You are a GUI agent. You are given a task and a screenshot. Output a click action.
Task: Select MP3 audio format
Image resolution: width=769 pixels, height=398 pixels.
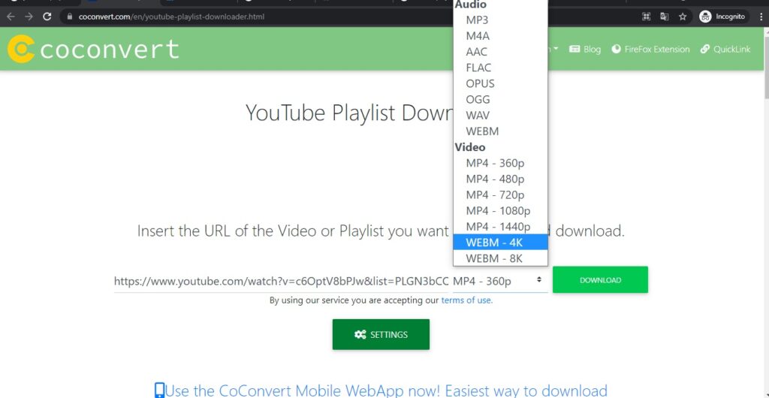[500, 20]
